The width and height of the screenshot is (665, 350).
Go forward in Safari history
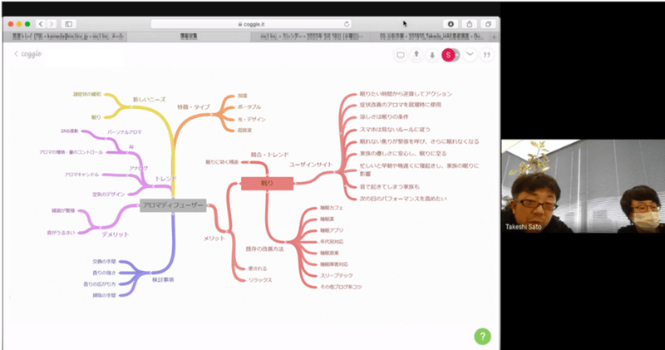coord(52,24)
